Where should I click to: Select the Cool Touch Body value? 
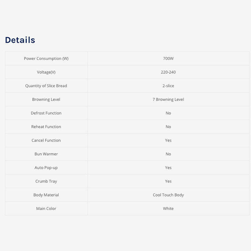click(x=168, y=195)
